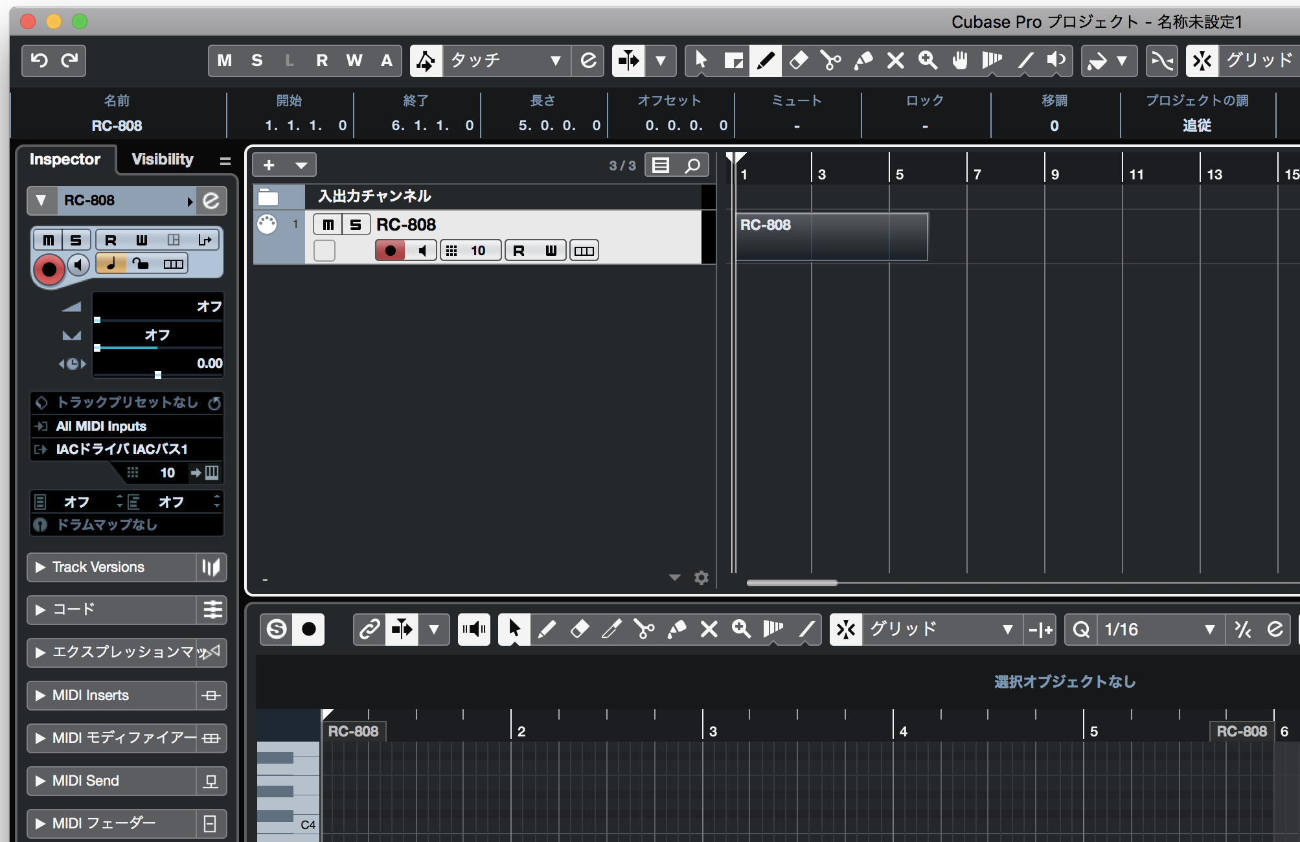Image resolution: width=1300 pixels, height=842 pixels.
Task: Select the Time Warp tool
Action: pos(992,60)
